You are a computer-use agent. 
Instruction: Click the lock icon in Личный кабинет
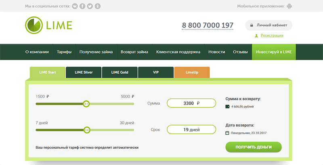click(251, 25)
